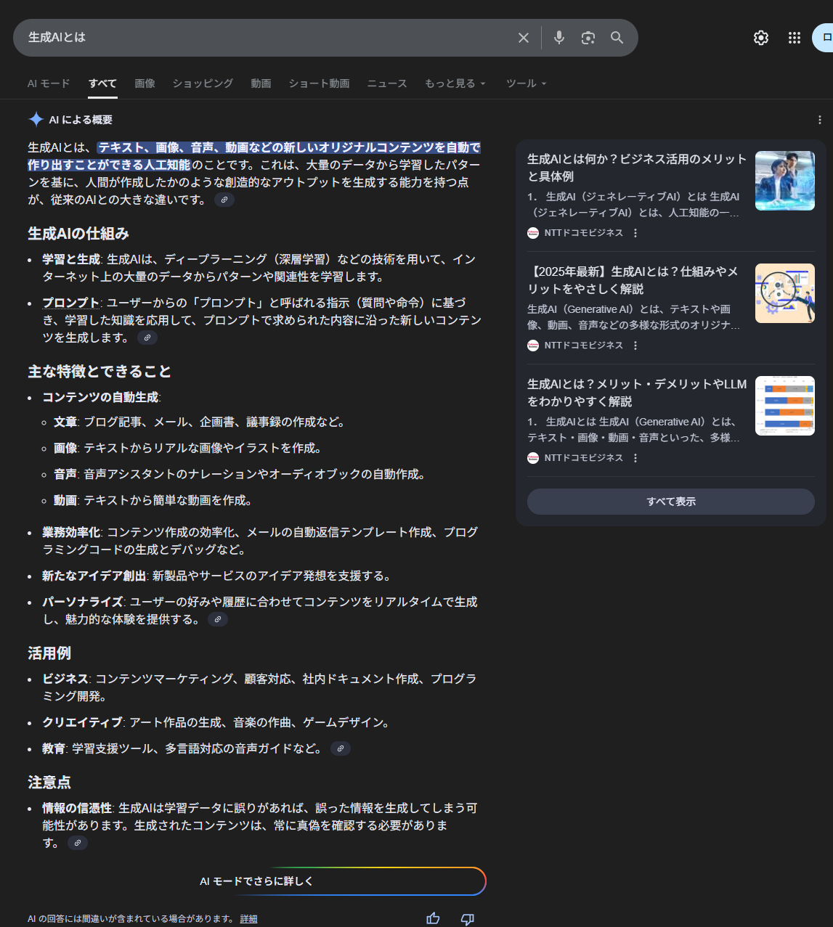Click the すべて表示 button

coord(670,502)
